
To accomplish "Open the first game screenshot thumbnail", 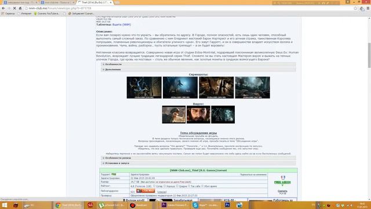I will click(144, 88).
